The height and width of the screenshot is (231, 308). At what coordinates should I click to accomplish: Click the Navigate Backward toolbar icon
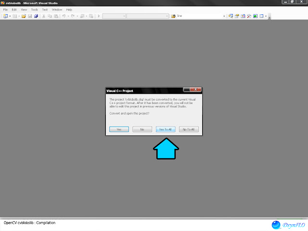(x=82, y=16)
